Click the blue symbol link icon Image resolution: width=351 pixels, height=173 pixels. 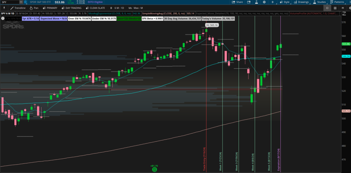(25, 2)
